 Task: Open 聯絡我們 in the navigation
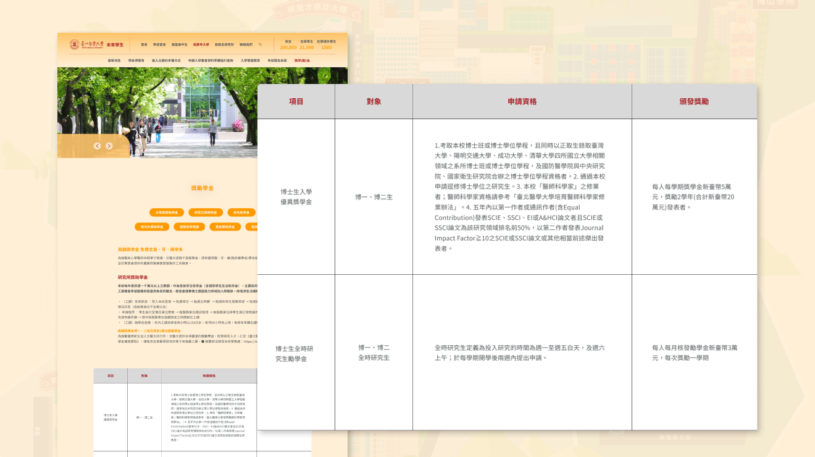click(246, 44)
